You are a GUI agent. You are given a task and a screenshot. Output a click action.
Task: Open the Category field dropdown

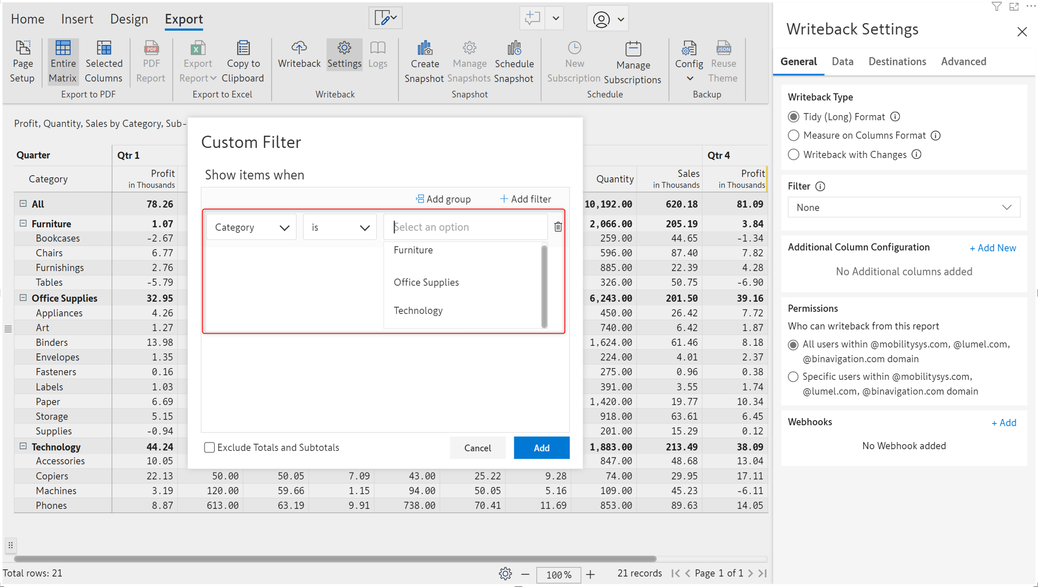(x=251, y=227)
